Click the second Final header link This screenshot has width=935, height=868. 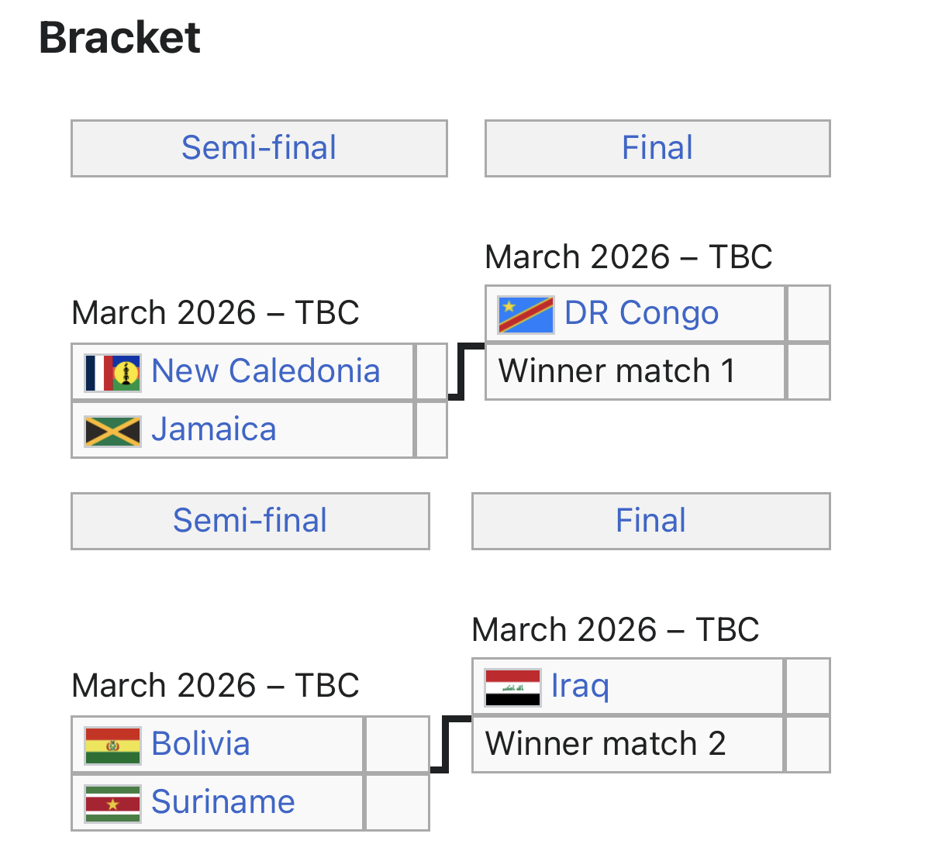pos(650,521)
